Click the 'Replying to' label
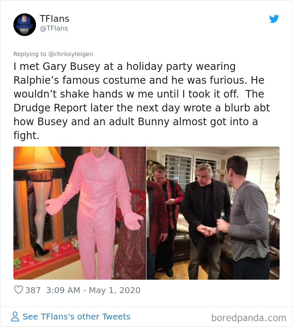The width and height of the screenshot is (293, 327). [x=30, y=54]
